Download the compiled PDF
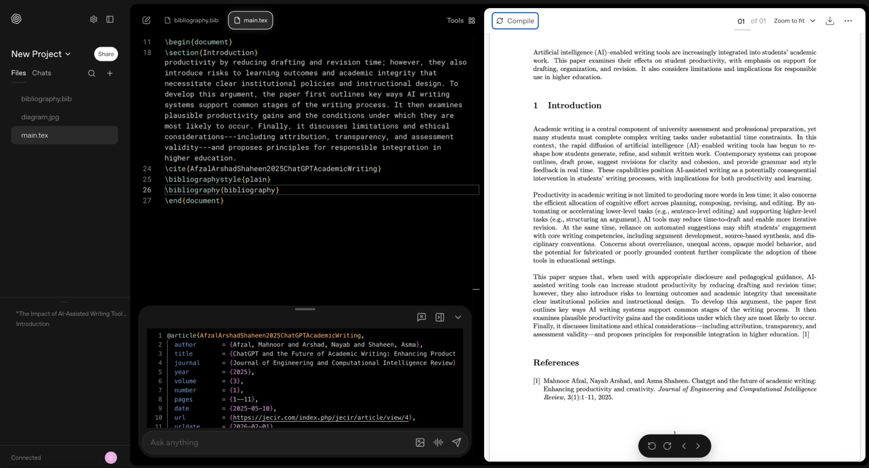 (830, 21)
